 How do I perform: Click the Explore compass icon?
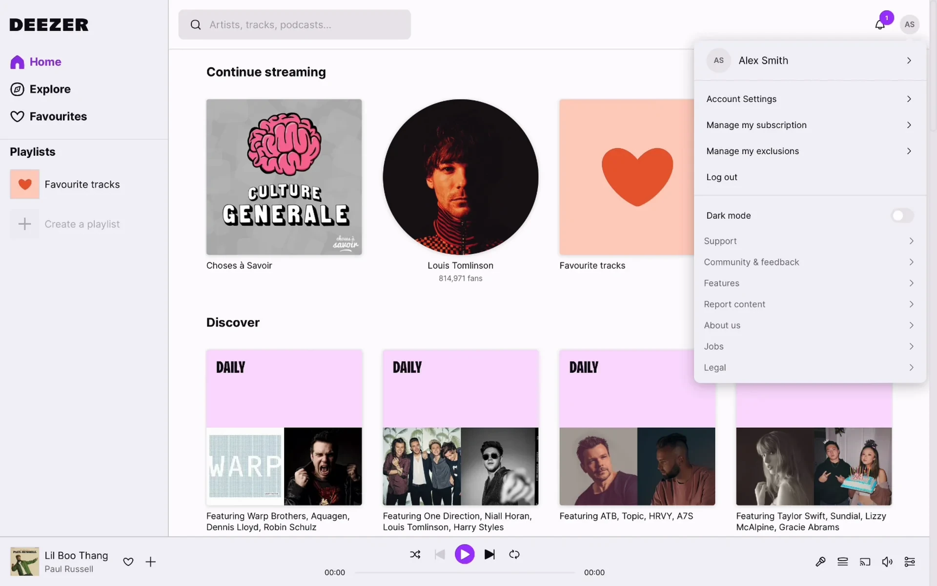pyautogui.click(x=17, y=89)
